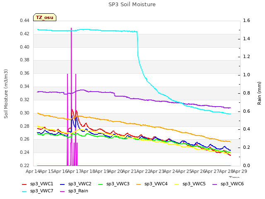Toggle sp3_VWC5 legend entry
265x199 pixels.
click(x=190, y=184)
